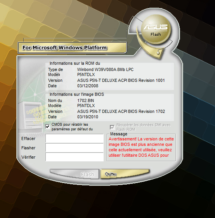Click the Nom du label

(x=55, y=100)
